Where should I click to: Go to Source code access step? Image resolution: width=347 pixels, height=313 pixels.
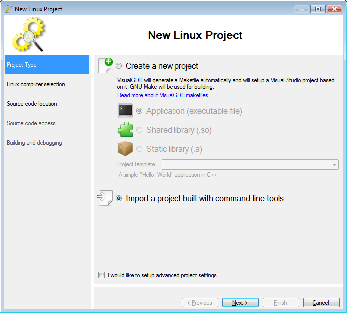click(x=31, y=123)
